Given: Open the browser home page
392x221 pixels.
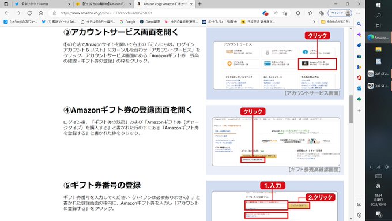Looking at the screenshot, I should tap(41, 13).
